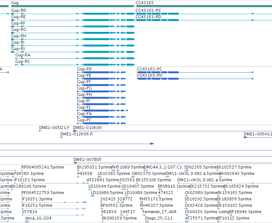Click the Arica_10_G04 EST label
Image resolution: width=272 pixels, height=223 pixels.
point(38,218)
